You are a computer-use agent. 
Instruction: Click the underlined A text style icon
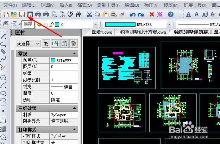(x=188, y=14)
